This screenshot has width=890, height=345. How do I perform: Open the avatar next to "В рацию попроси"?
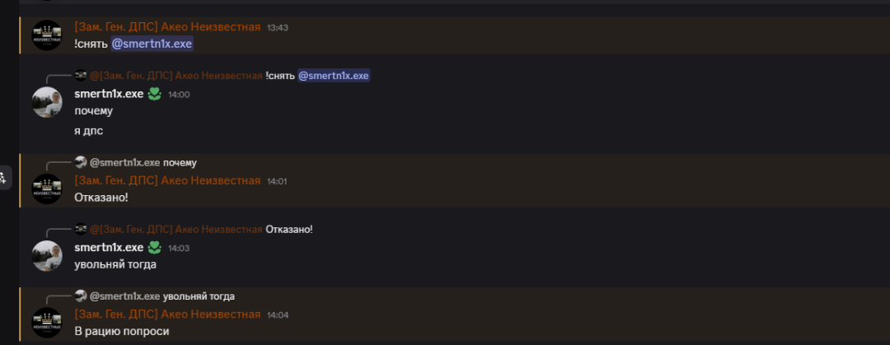pyautogui.click(x=46, y=322)
